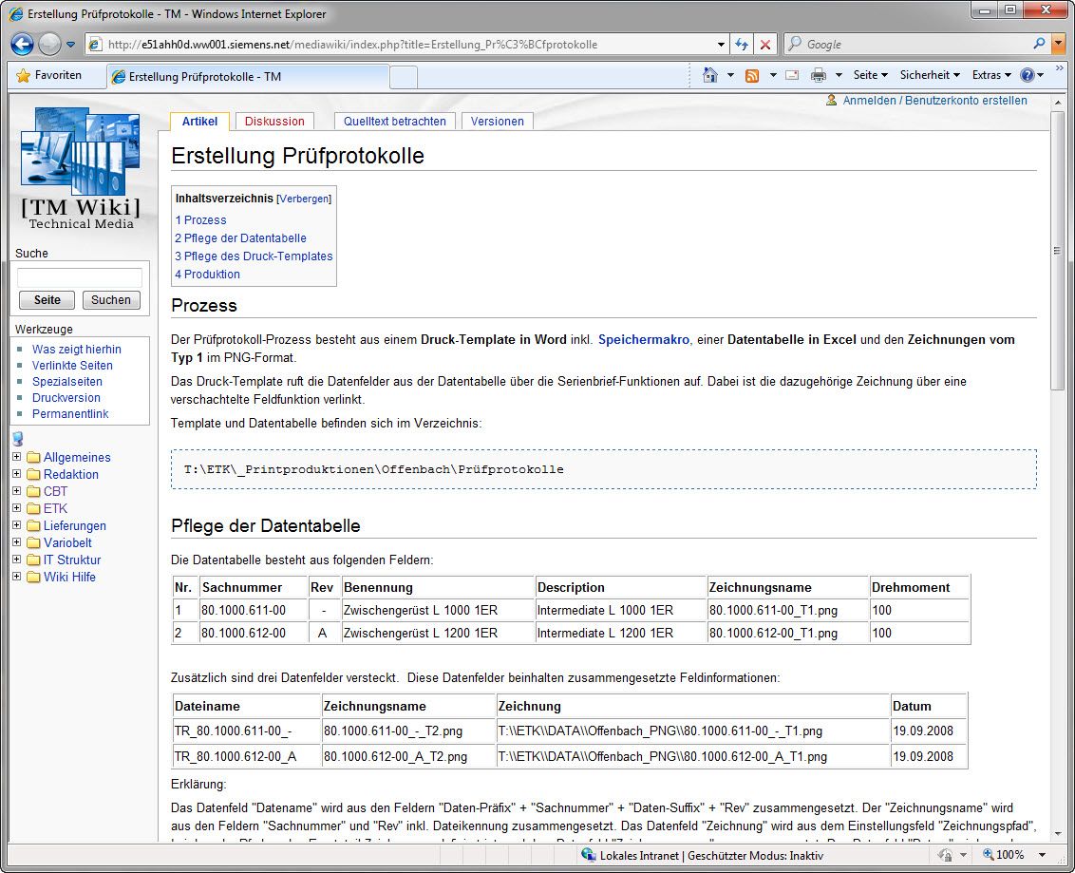
Task: Click the Suchen button
Action: (111, 300)
